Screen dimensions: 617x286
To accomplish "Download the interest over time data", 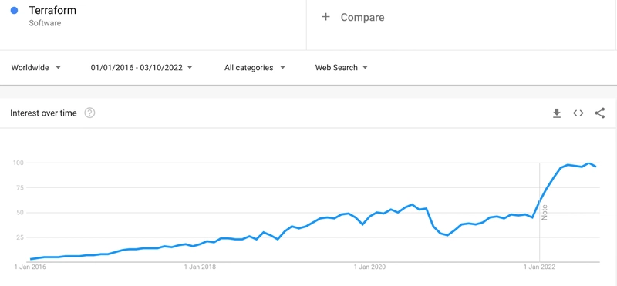I will click(x=556, y=113).
